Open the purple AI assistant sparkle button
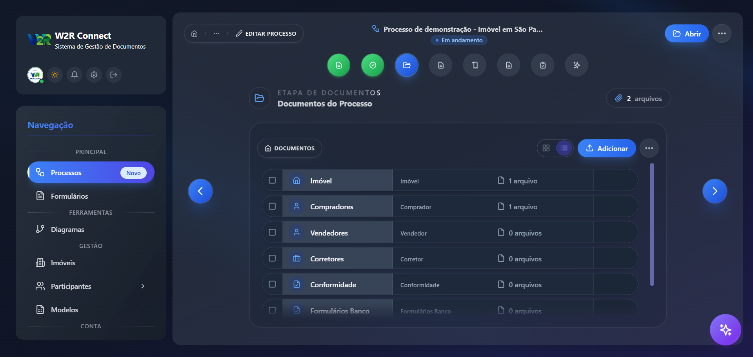This screenshot has height=357, width=753. click(726, 330)
